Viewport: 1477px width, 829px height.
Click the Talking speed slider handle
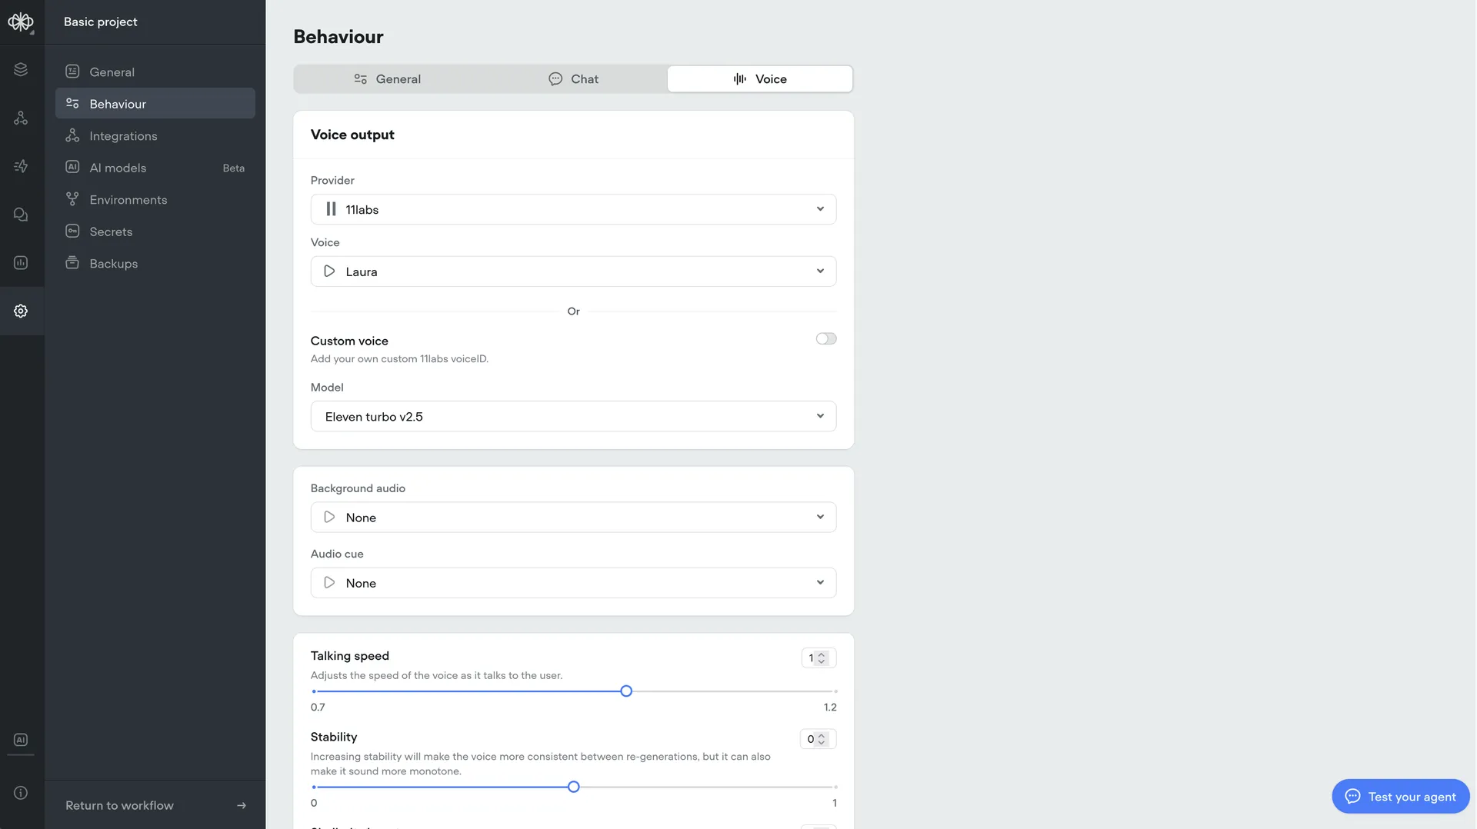(x=626, y=691)
